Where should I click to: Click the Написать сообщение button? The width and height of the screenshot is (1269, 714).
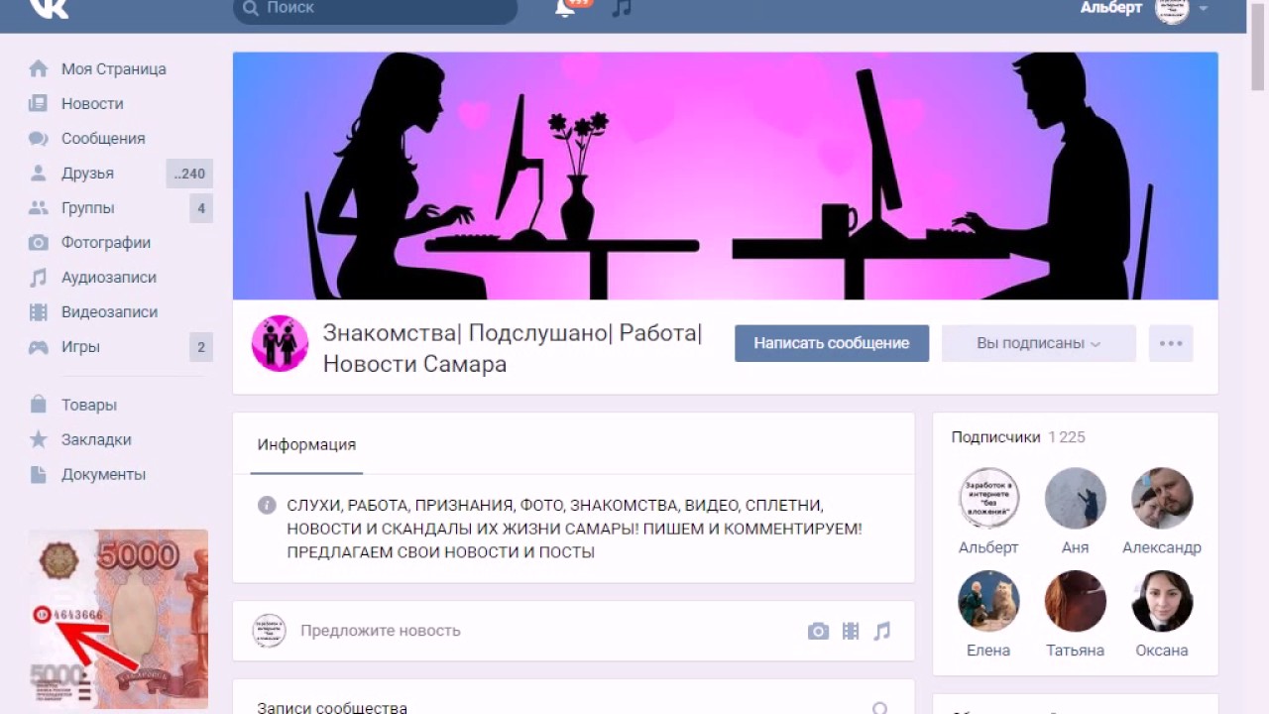(x=832, y=343)
